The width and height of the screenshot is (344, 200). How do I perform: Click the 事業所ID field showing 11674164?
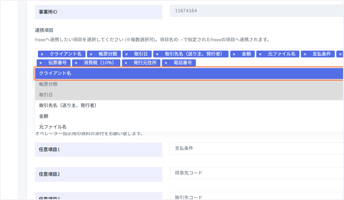coord(257,11)
